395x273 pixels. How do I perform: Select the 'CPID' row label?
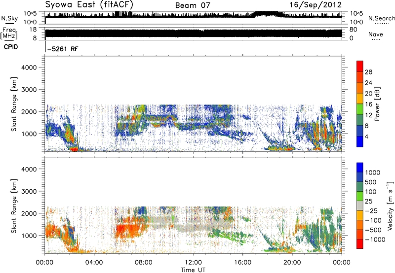(x=11, y=47)
